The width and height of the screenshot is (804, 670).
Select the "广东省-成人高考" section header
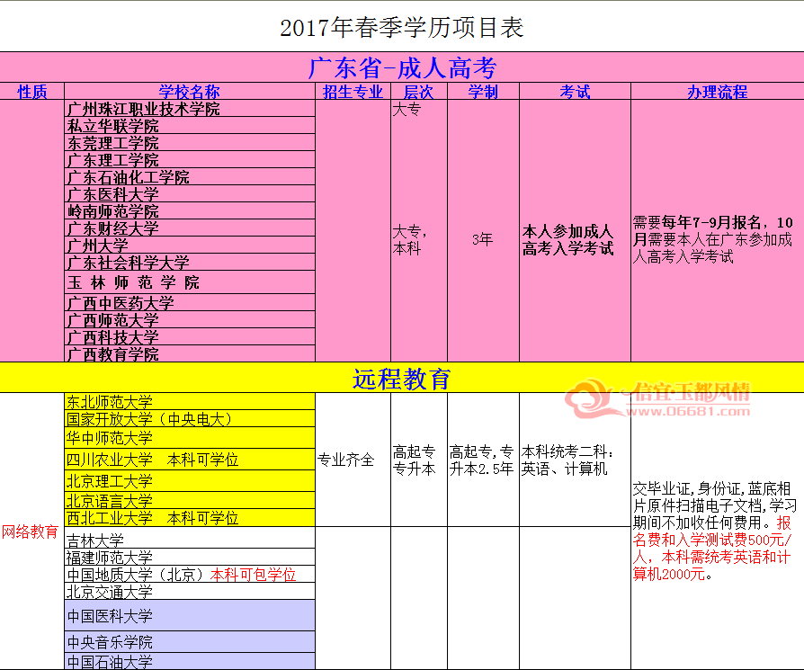(x=402, y=67)
